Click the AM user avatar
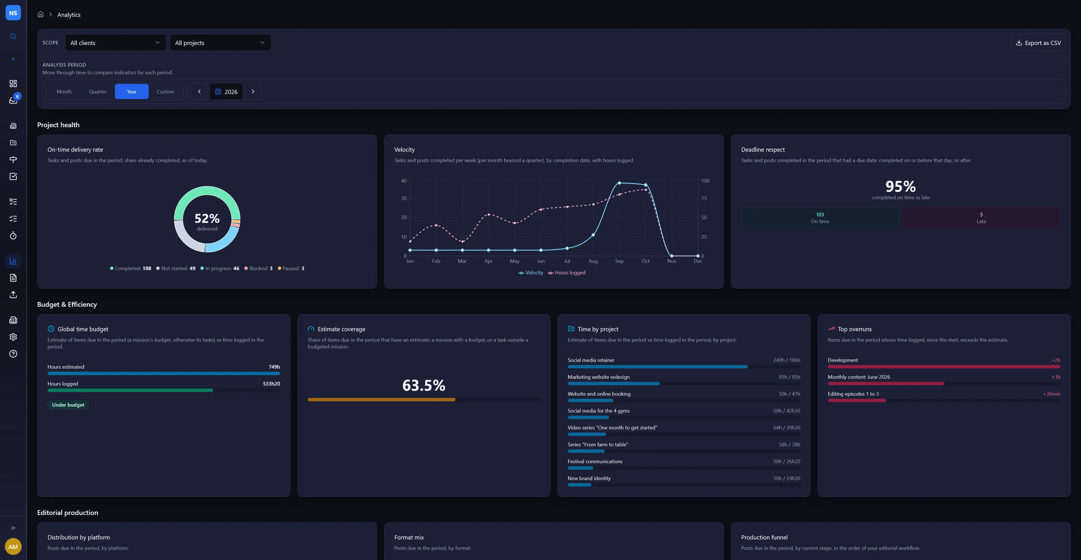 [13, 546]
